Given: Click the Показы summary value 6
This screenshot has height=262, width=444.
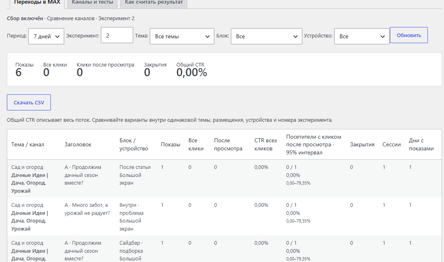Looking at the screenshot, I should pos(19,73).
